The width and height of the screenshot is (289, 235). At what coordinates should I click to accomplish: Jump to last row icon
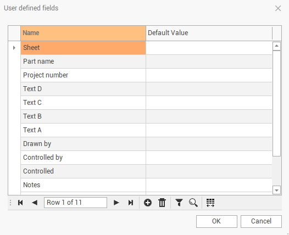[x=131, y=203]
